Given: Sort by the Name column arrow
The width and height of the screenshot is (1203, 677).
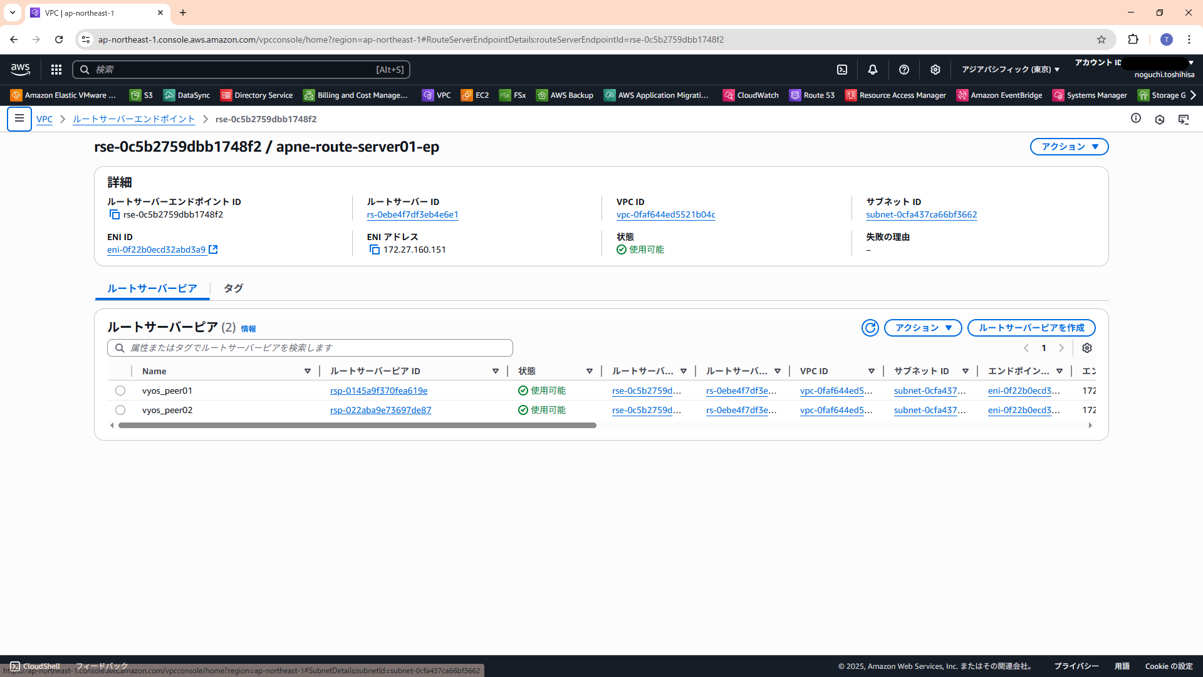Looking at the screenshot, I should (x=308, y=371).
